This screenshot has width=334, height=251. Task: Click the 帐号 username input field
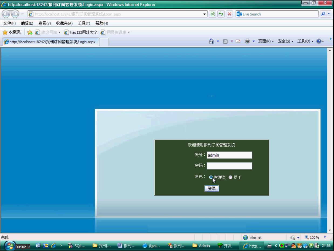[x=229, y=155]
